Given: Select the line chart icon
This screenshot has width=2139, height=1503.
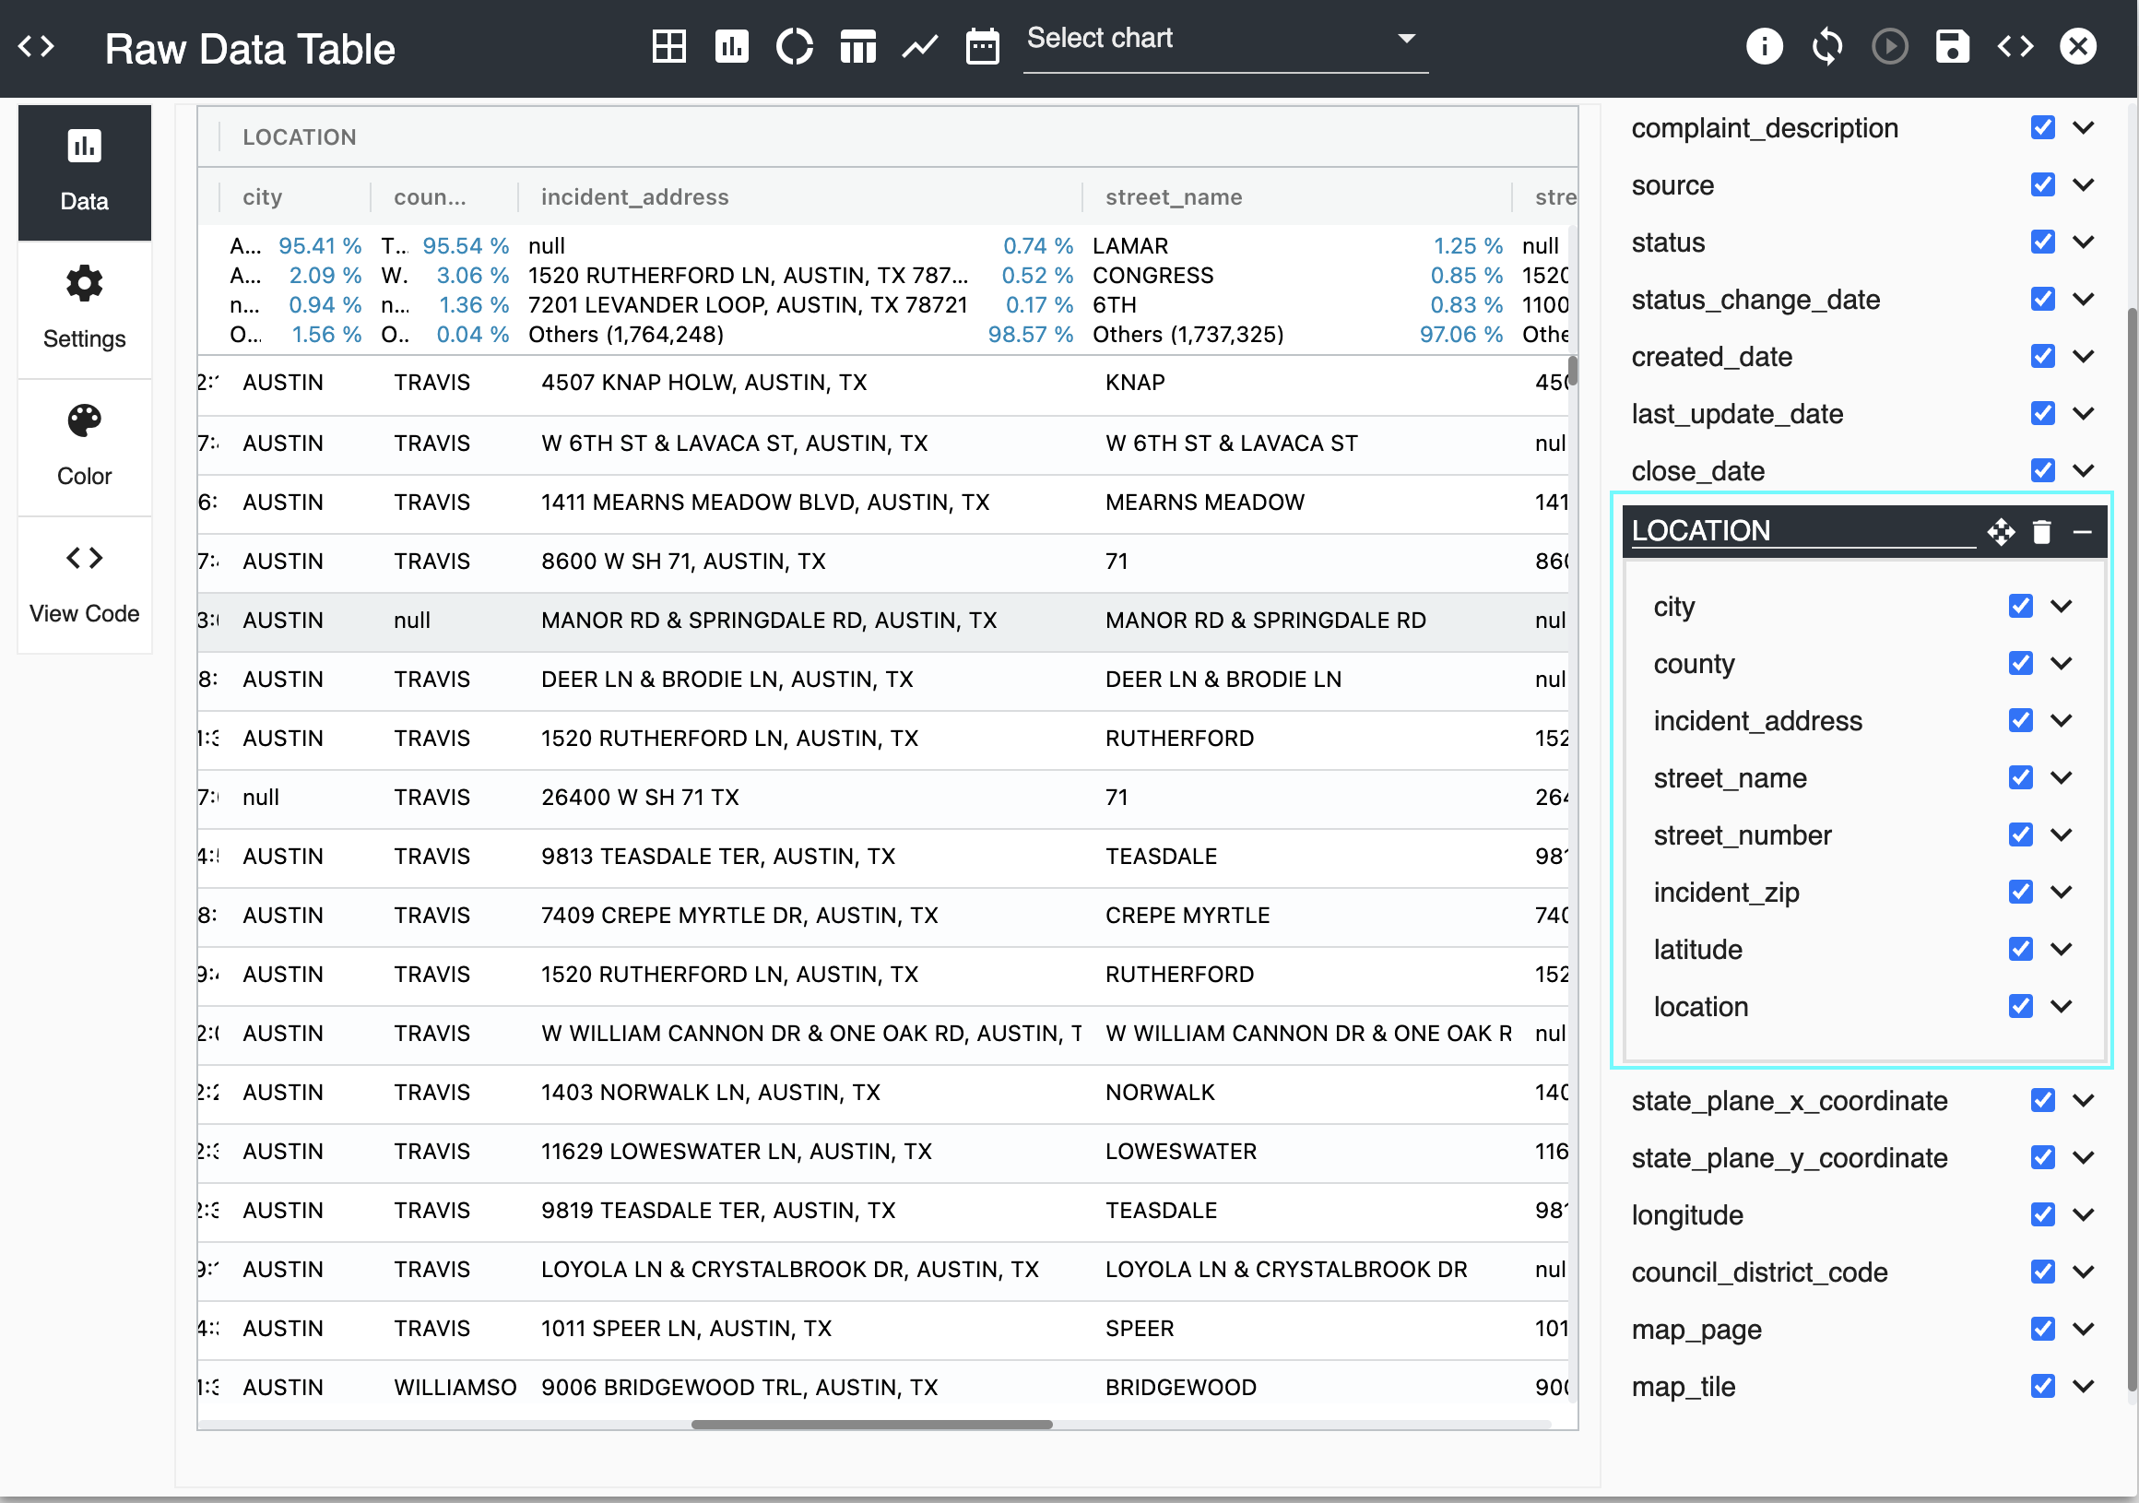Looking at the screenshot, I should click(919, 47).
